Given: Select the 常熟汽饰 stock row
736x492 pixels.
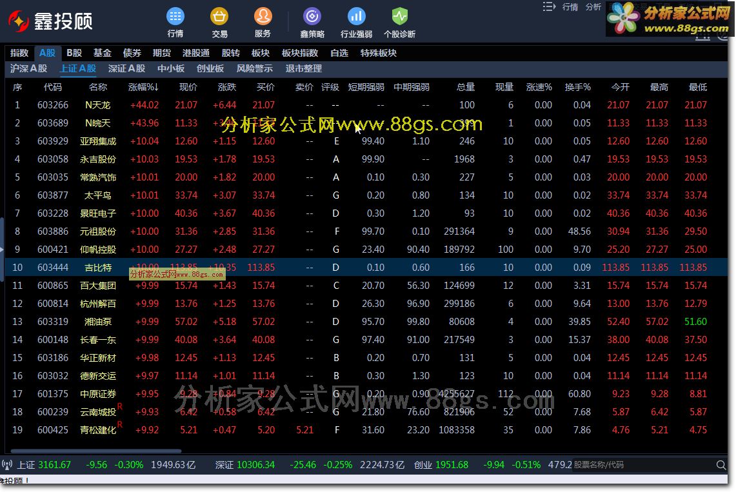Looking at the screenshot, I should coord(366,177).
